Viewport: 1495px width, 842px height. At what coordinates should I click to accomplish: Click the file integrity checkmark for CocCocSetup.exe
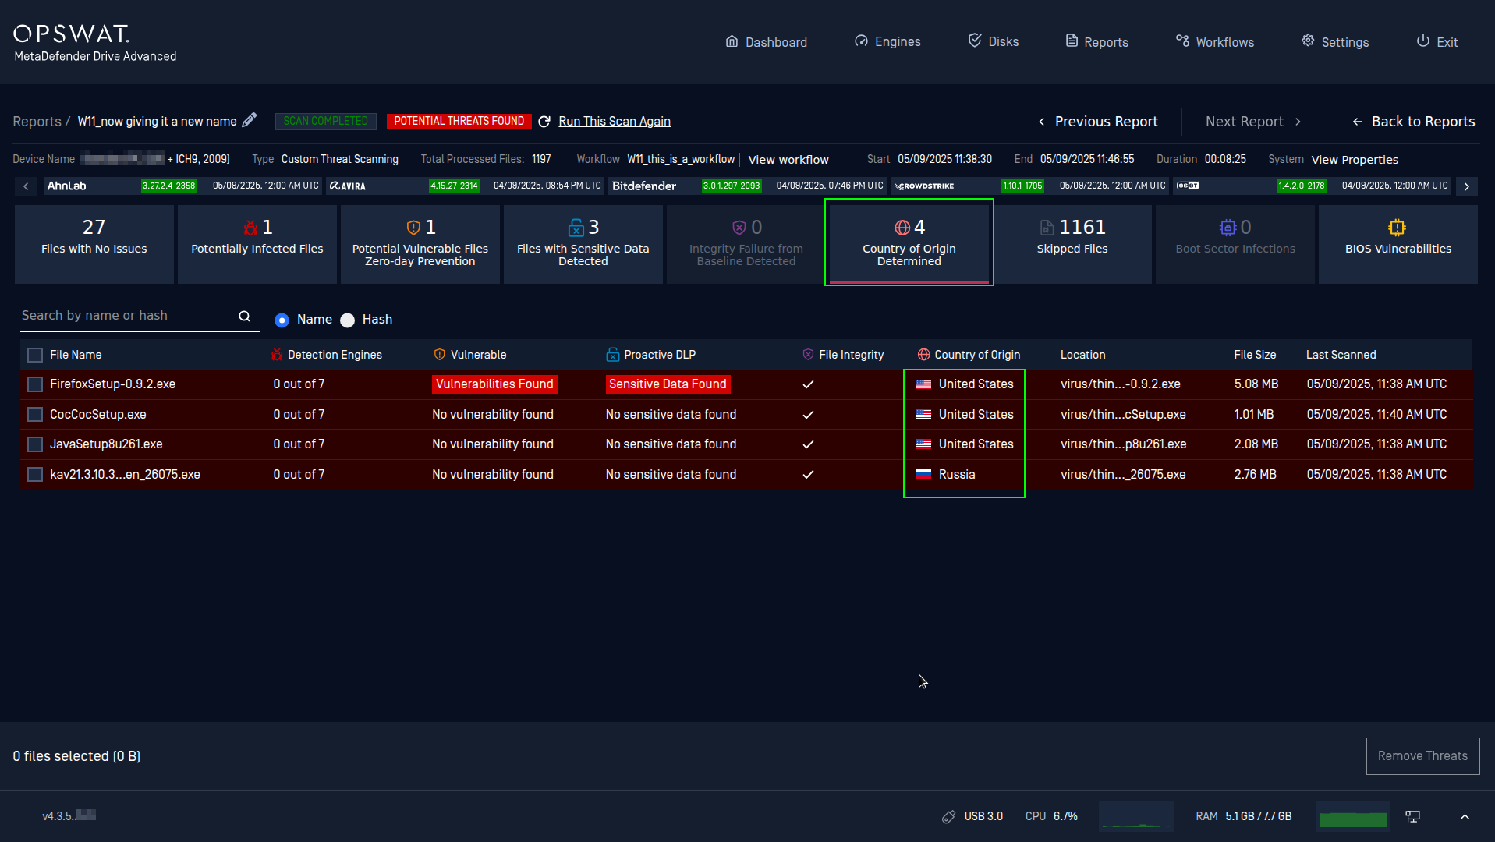[808, 415]
